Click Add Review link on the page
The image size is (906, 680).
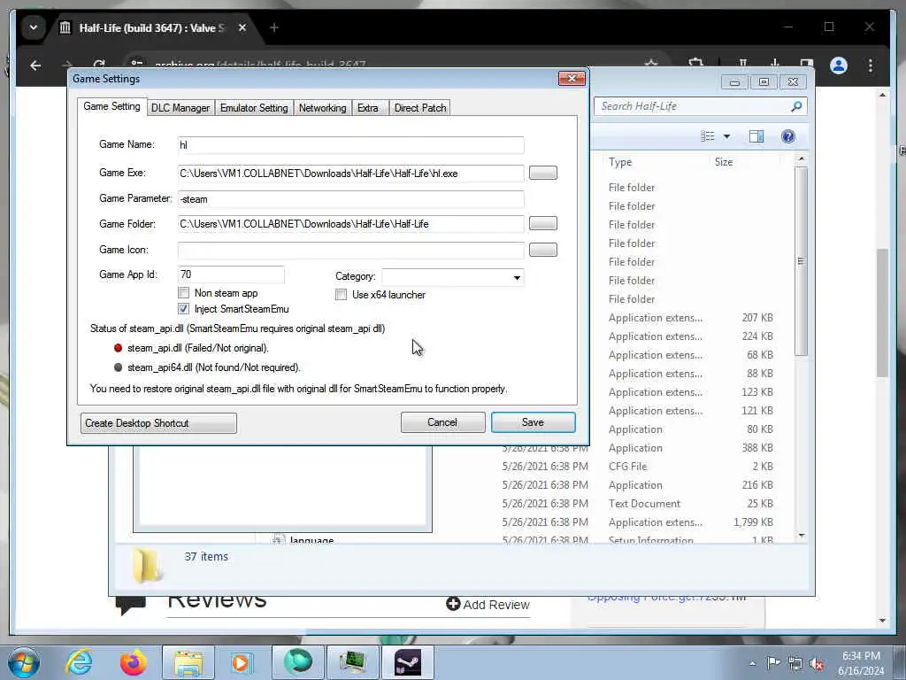(488, 604)
